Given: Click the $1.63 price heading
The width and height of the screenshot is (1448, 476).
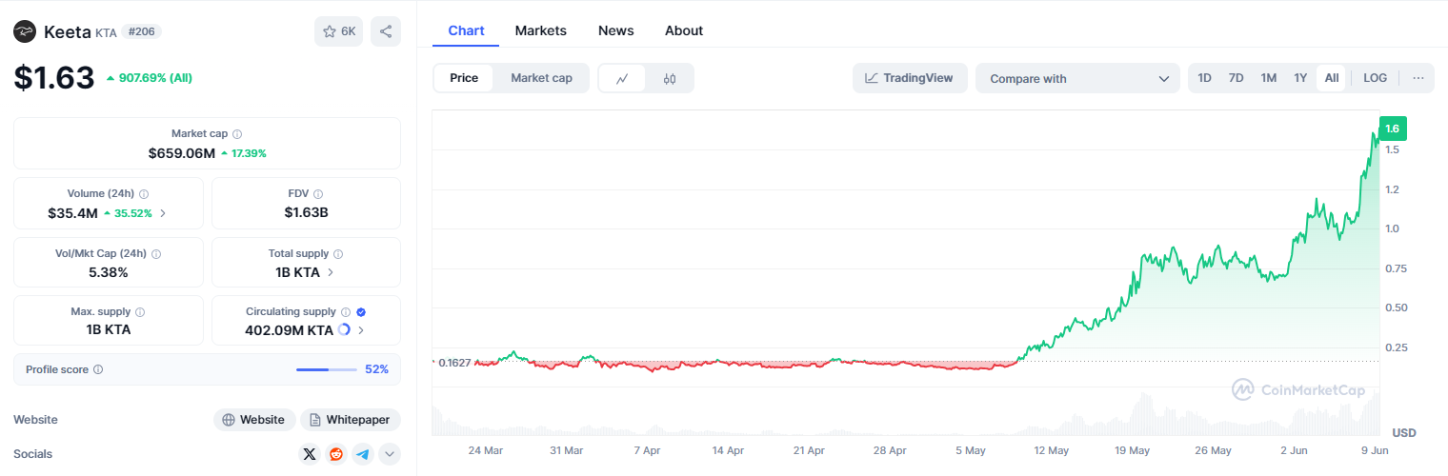Looking at the screenshot, I should click(x=54, y=77).
